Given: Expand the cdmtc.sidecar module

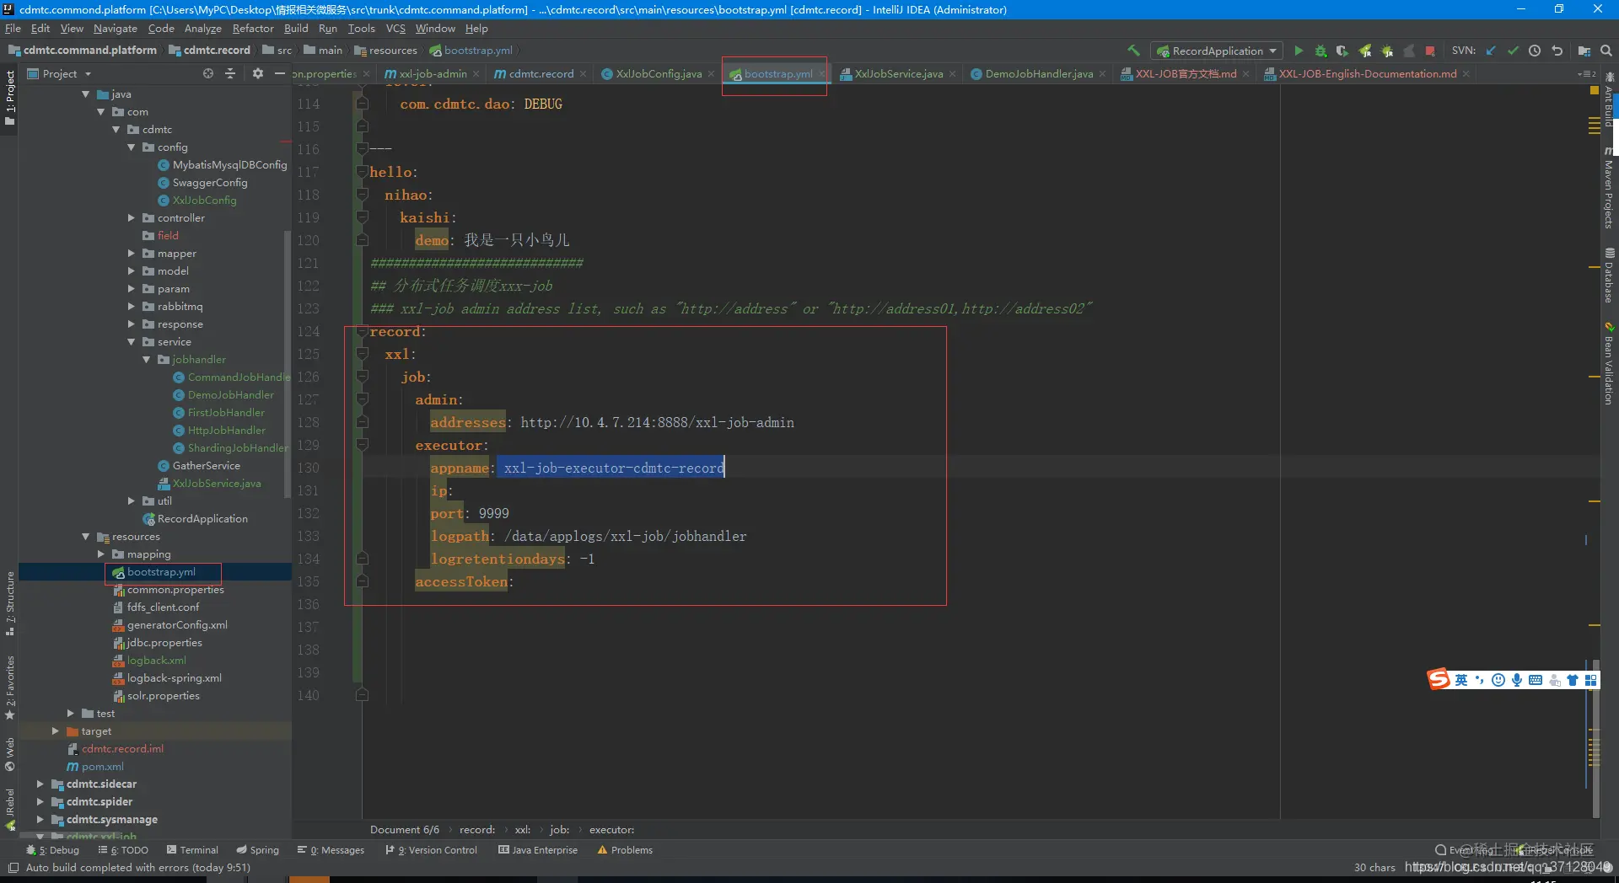Looking at the screenshot, I should [40, 784].
